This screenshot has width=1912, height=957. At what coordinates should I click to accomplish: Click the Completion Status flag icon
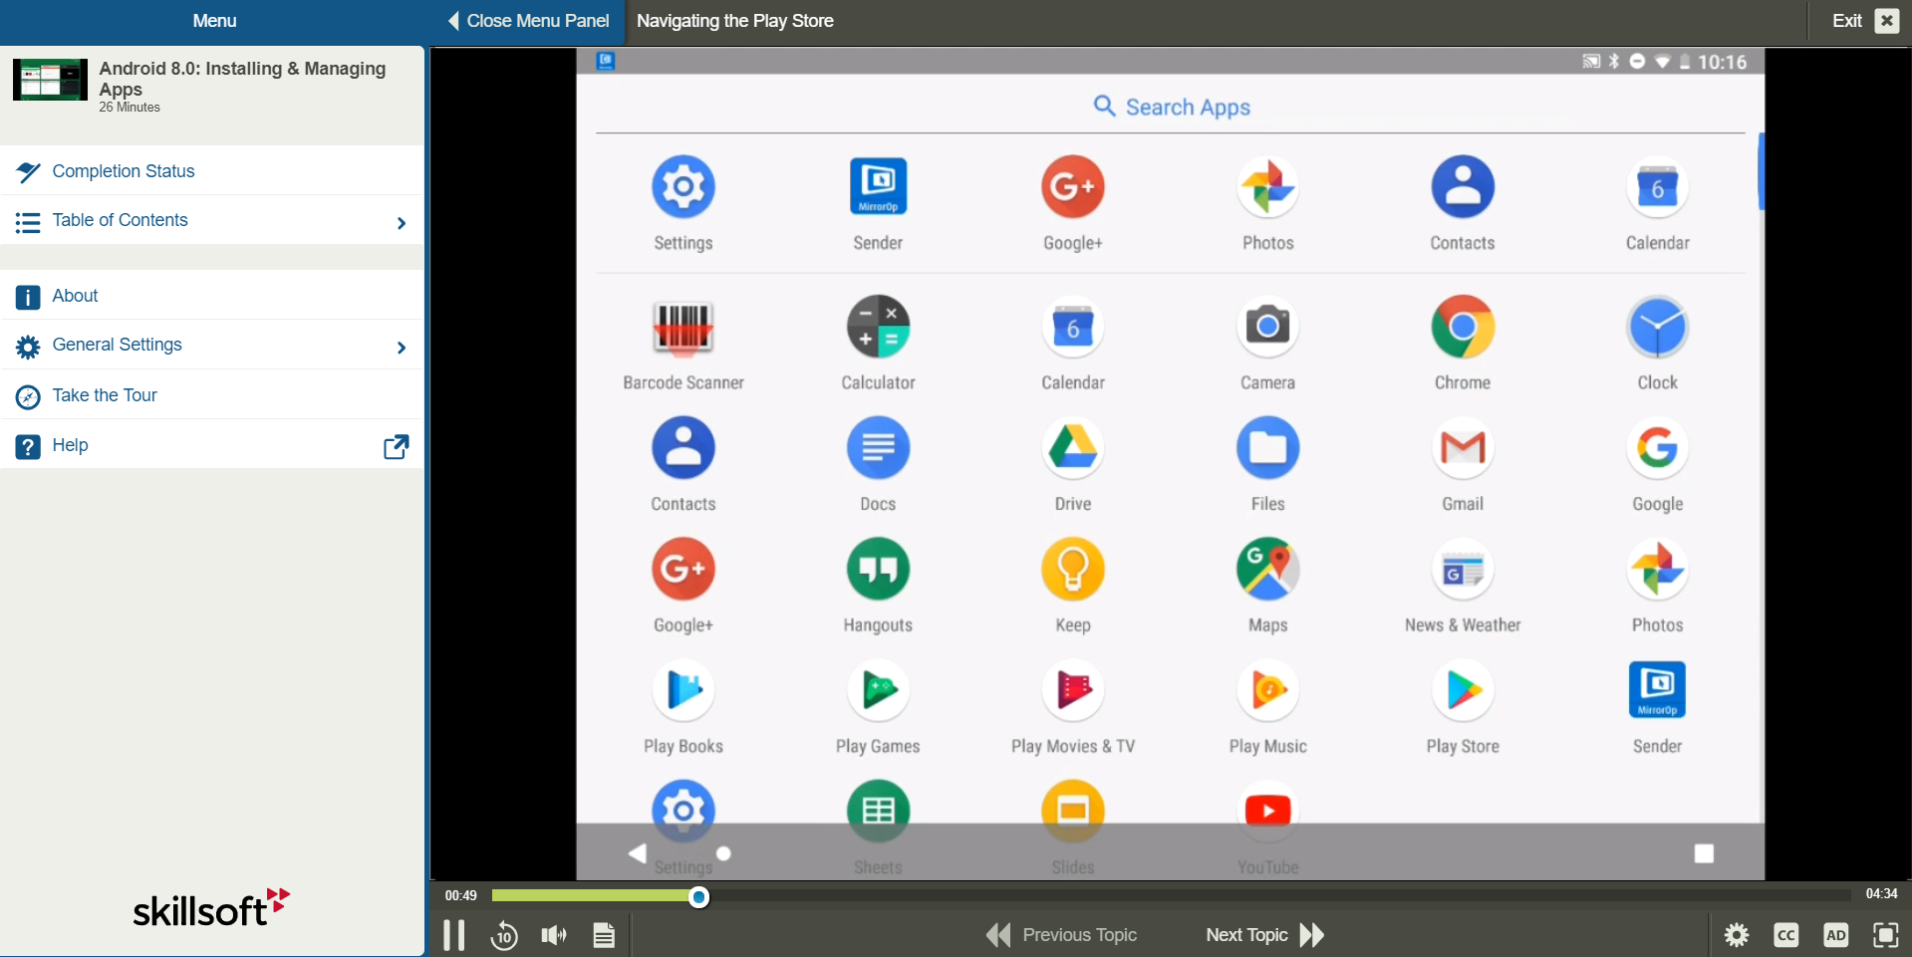tap(27, 171)
